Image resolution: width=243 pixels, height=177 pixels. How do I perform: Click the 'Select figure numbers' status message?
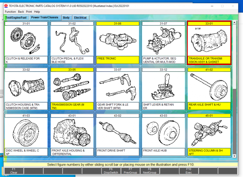pyautogui.click(x=121, y=164)
